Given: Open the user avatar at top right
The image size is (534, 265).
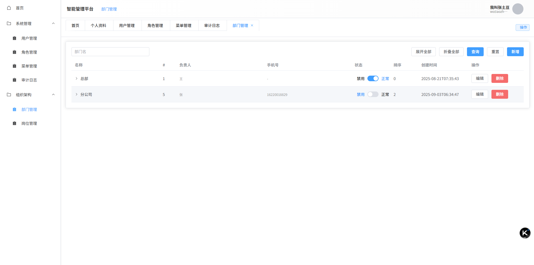Looking at the screenshot, I should [518, 9].
